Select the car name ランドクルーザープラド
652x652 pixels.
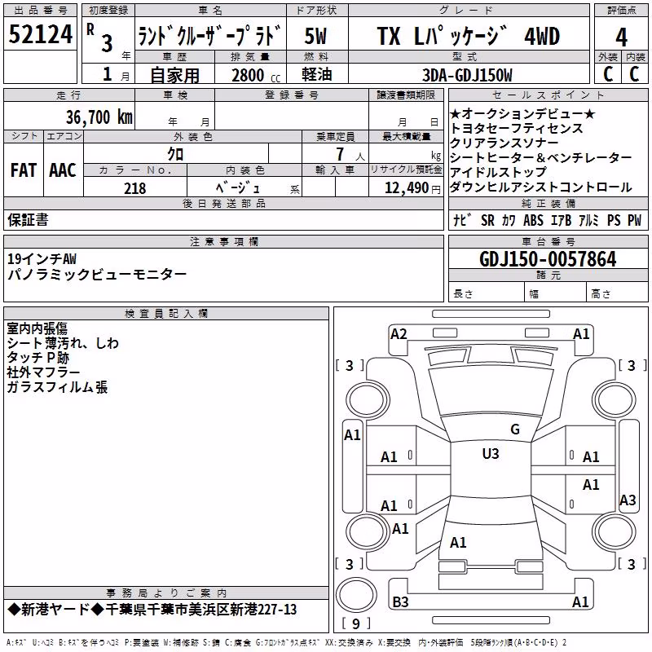(210, 35)
